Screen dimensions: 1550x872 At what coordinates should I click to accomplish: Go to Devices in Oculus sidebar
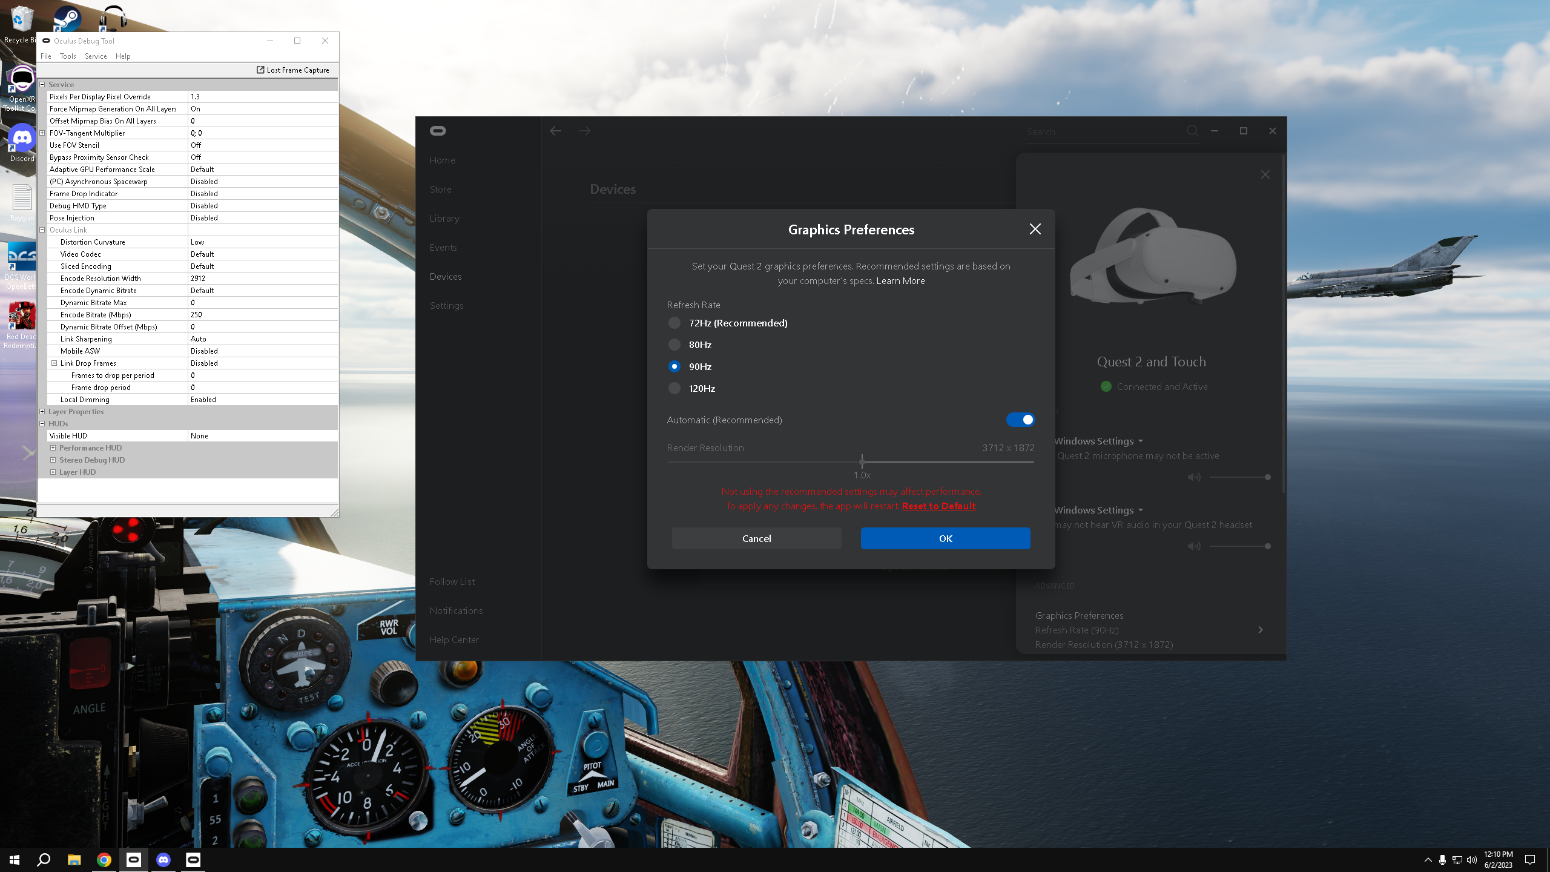[446, 276]
